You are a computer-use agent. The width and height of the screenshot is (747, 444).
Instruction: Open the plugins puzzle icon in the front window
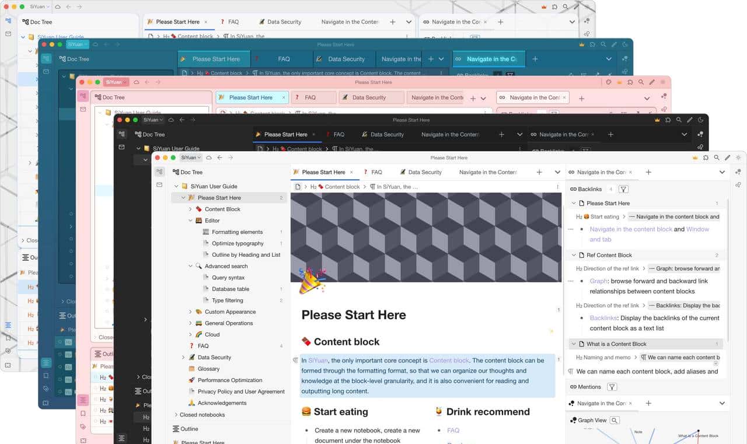[706, 158]
